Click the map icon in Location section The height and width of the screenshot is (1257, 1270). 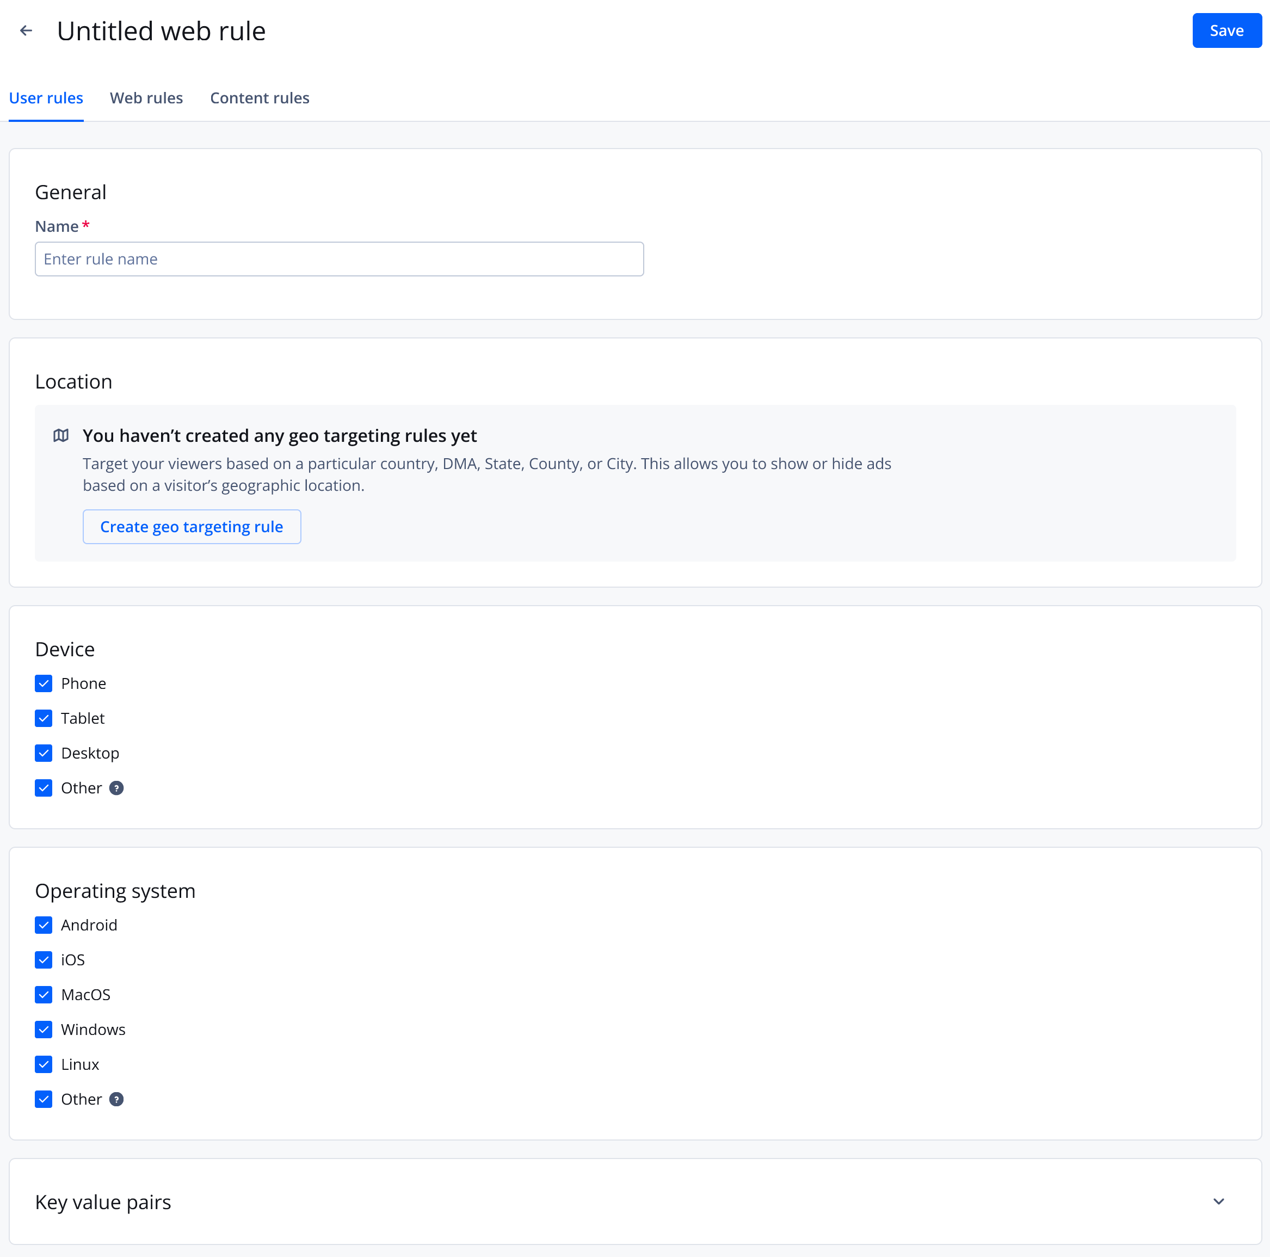click(x=60, y=435)
